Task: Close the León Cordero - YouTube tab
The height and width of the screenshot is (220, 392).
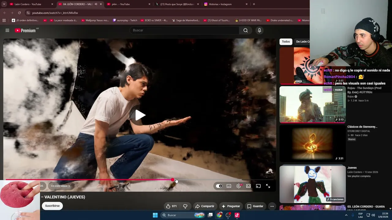Action: point(52,4)
